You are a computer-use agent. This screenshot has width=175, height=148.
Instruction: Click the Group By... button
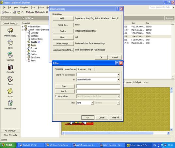click(63, 25)
